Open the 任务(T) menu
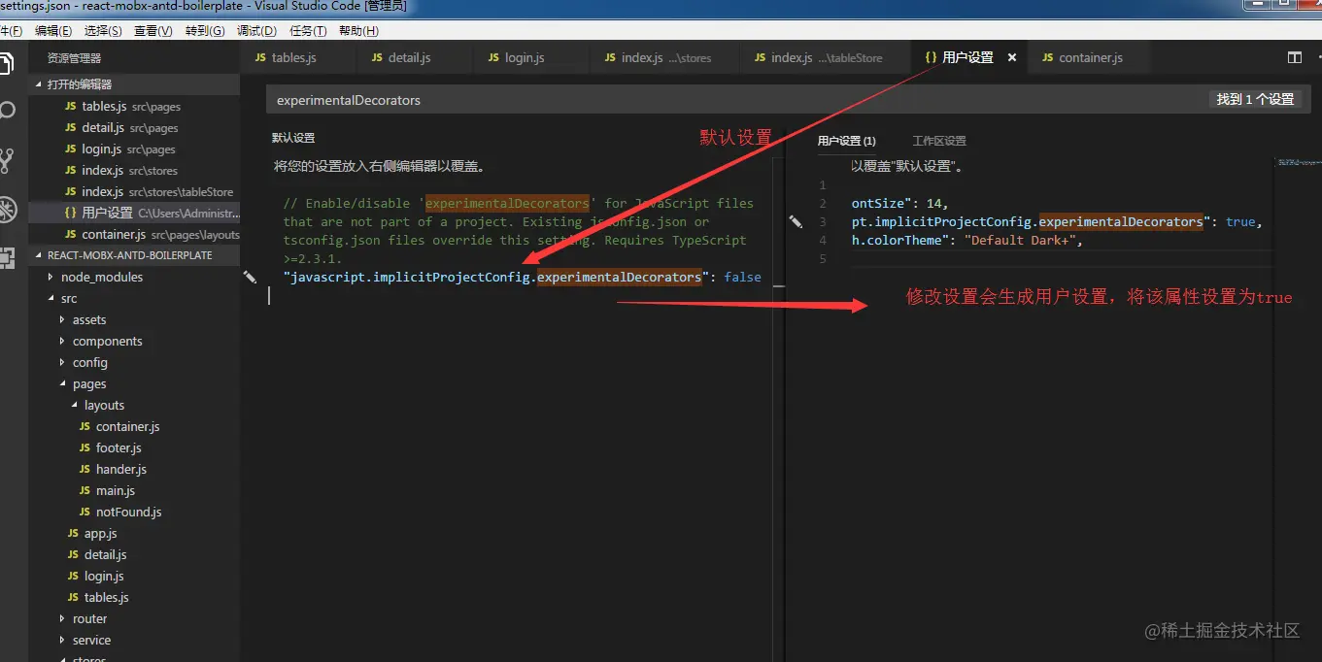This screenshot has width=1322, height=662. tap(308, 31)
